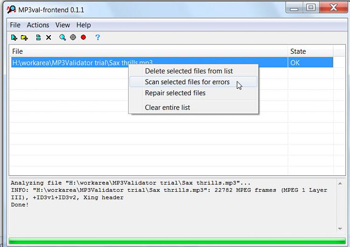Click the magnifier Scan files icon

(x=63, y=37)
